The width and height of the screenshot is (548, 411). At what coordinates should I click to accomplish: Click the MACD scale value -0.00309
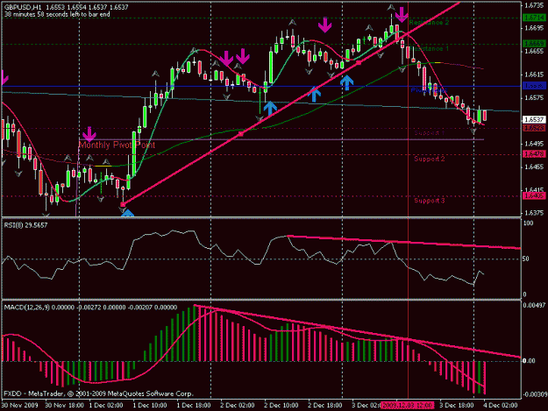(x=534, y=394)
